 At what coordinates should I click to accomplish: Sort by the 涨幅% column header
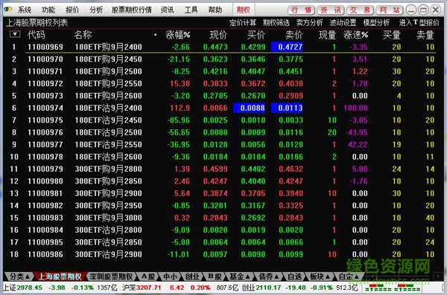tap(178, 35)
